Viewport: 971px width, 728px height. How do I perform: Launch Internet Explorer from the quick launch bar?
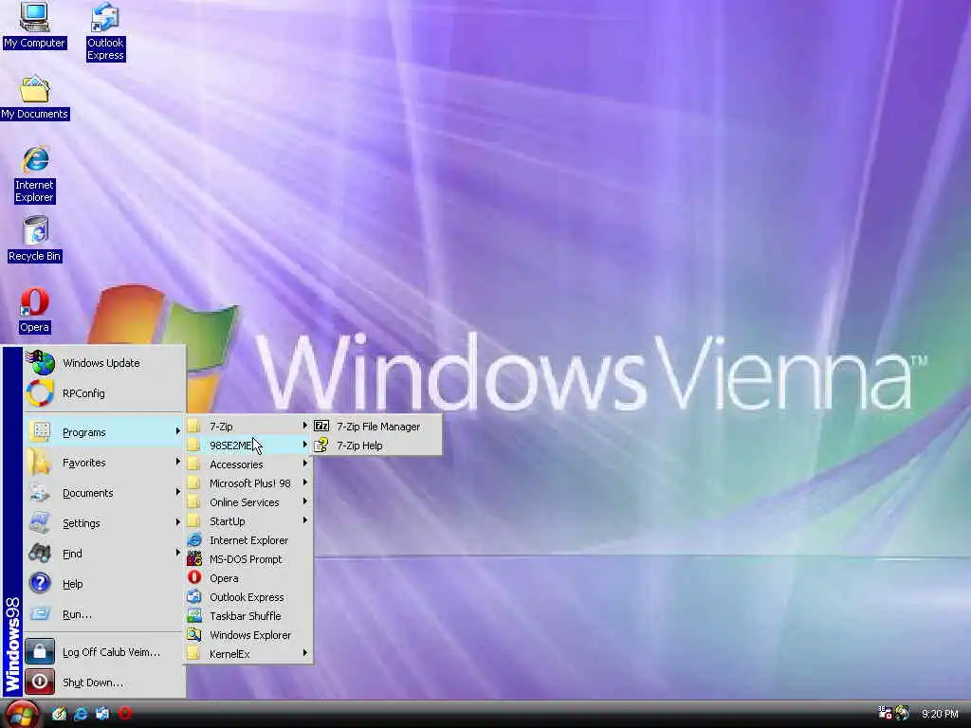pos(81,714)
